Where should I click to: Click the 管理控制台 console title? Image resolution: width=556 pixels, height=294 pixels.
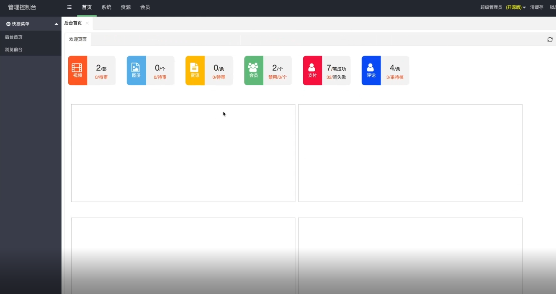click(22, 8)
